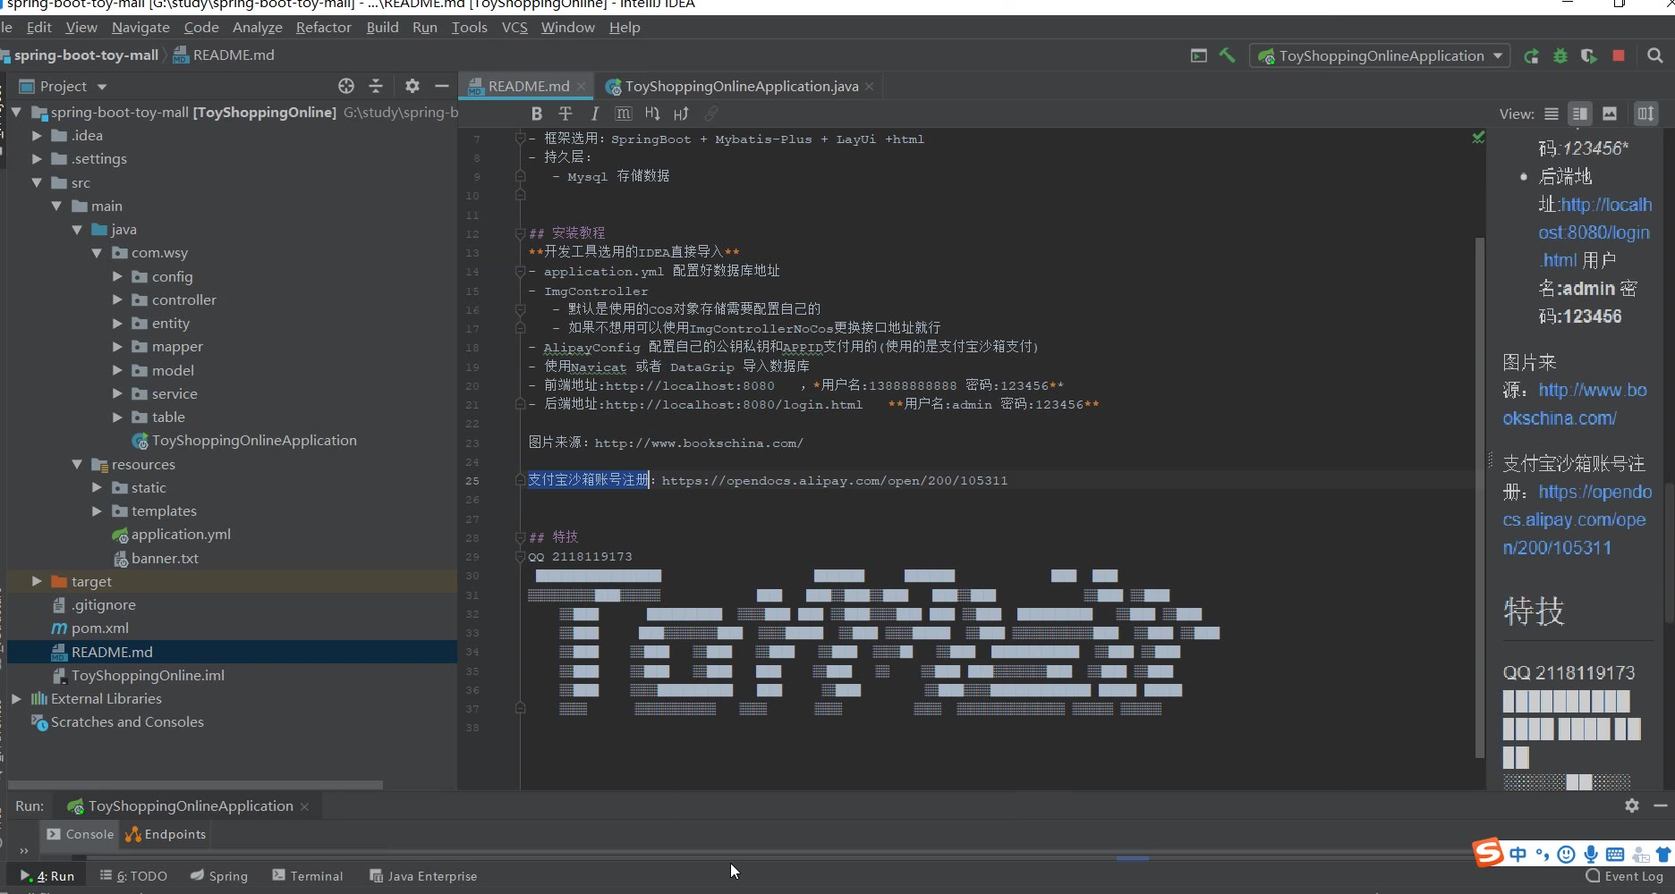The width and height of the screenshot is (1675, 894).
Task: Expand the controller package
Action: coord(117,299)
